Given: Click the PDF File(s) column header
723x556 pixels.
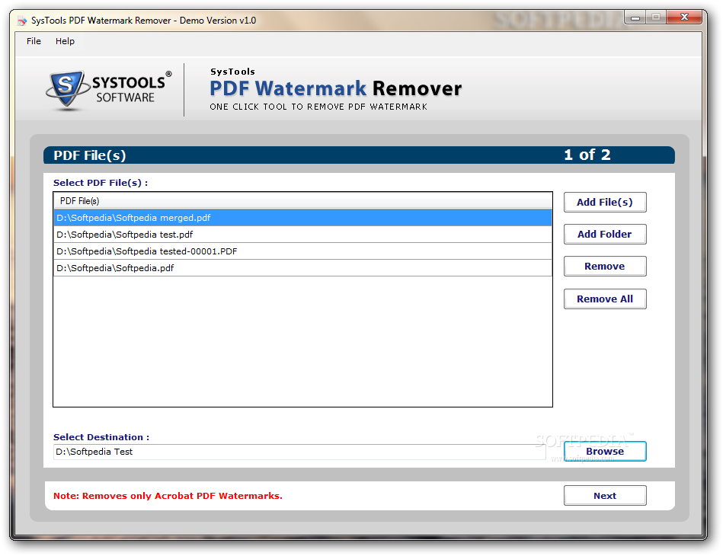Looking at the screenshot, I should point(303,201).
